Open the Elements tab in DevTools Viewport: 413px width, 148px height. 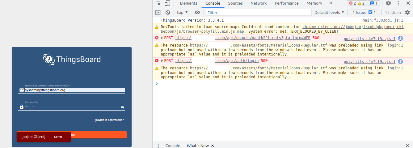(188, 3)
